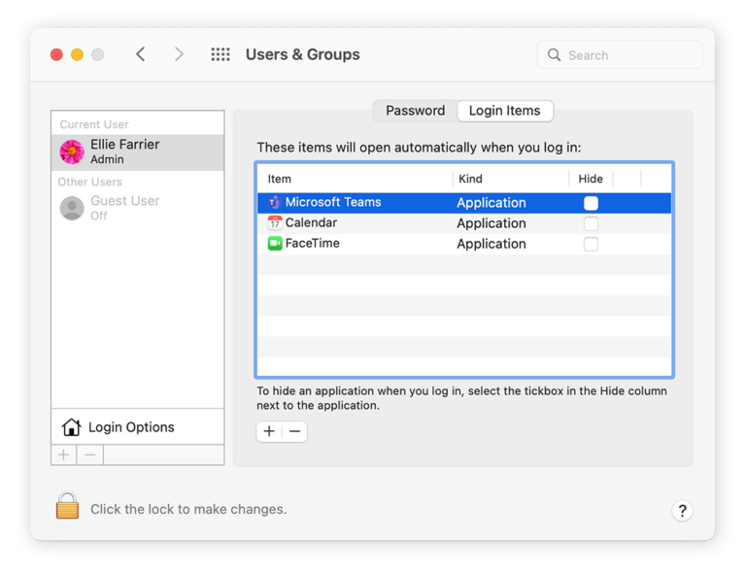This screenshot has width=746, height=571.
Task: Click the Microsoft Teams app icon
Action: coord(275,202)
